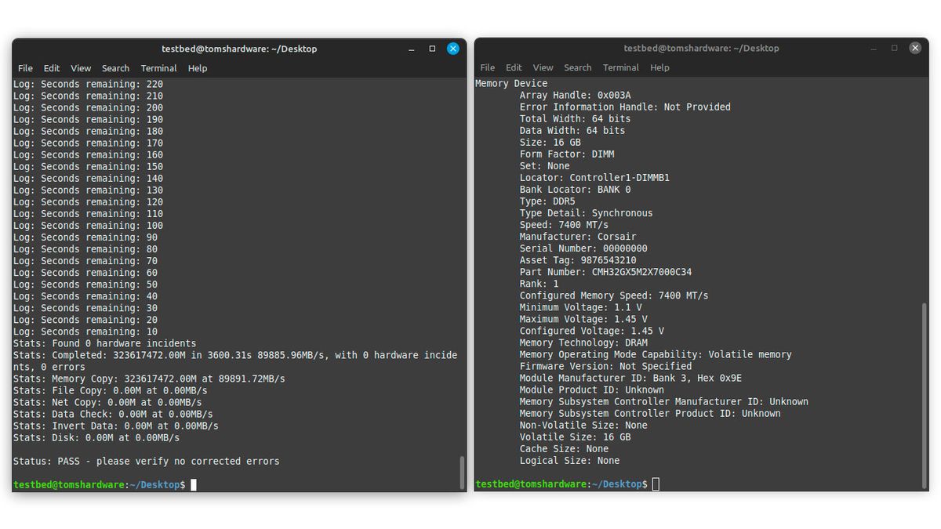Open Help menu in left terminal
941x529 pixels.
point(198,68)
